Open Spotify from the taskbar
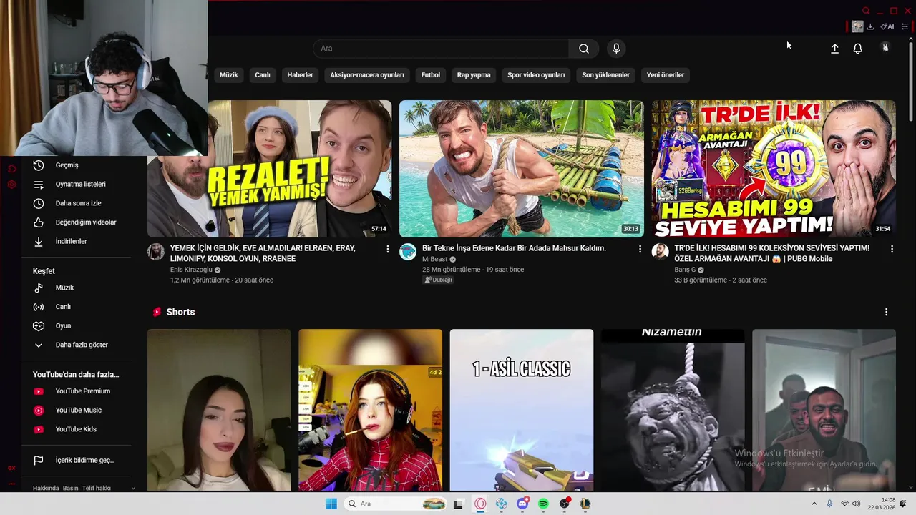Image resolution: width=916 pixels, height=515 pixels. click(543, 504)
